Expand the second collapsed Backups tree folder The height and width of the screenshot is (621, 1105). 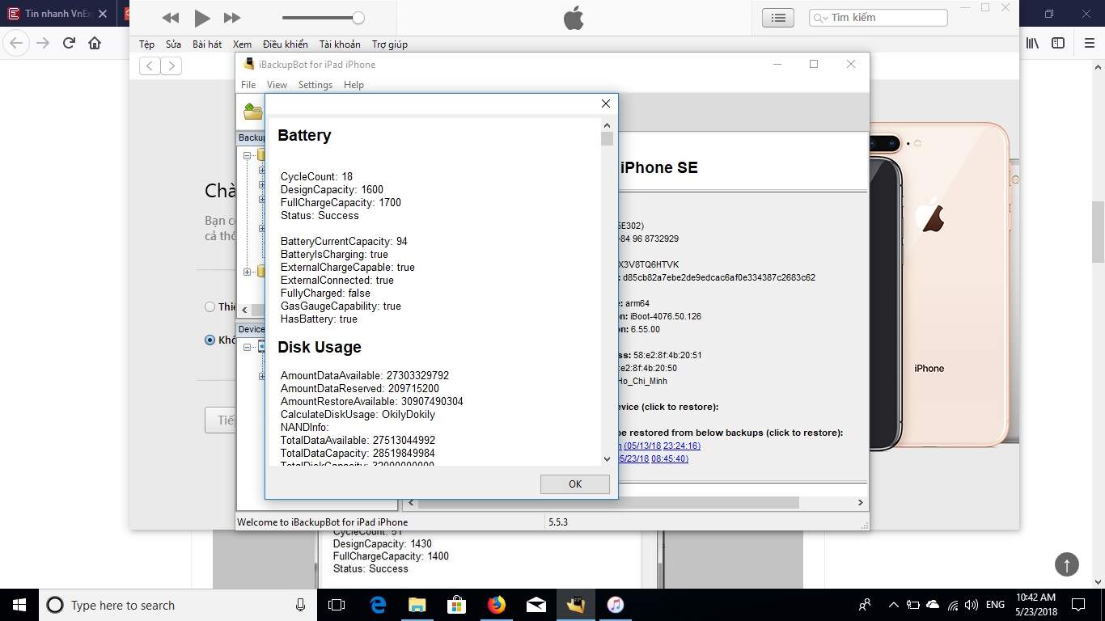(x=248, y=272)
